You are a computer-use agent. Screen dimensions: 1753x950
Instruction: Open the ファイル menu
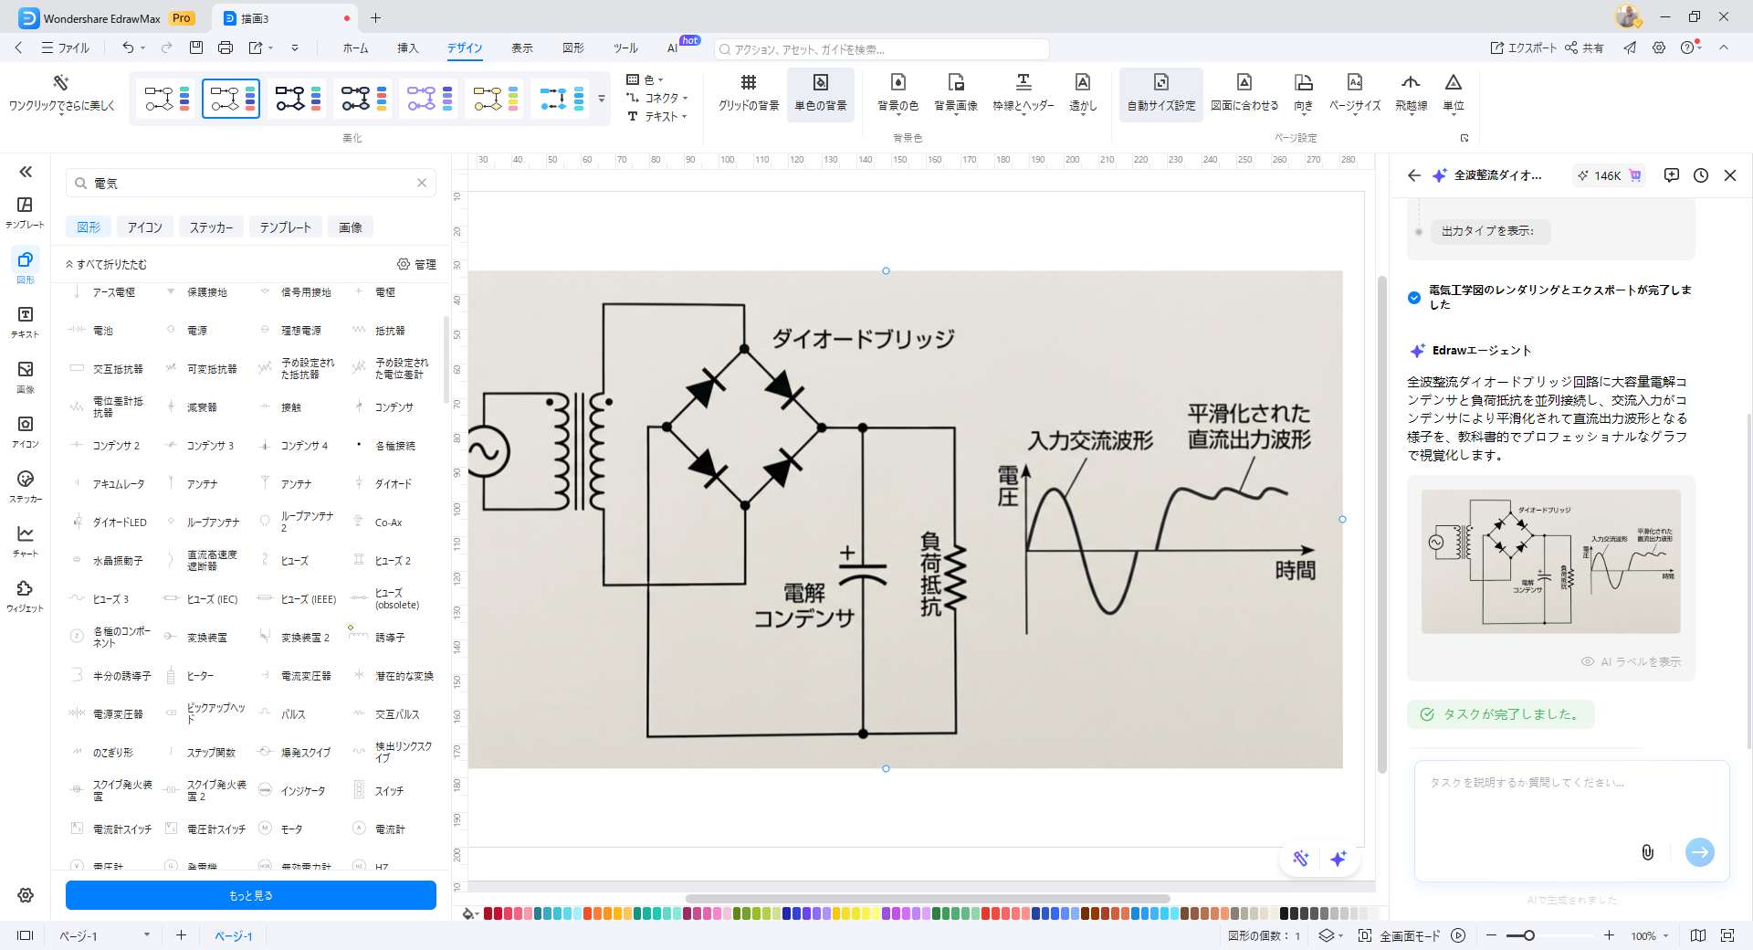[x=68, y=47]
